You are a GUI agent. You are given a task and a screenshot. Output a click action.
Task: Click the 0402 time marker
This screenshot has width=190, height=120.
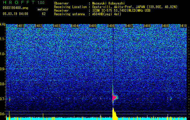pyautogui.click(x=38, y=26)
